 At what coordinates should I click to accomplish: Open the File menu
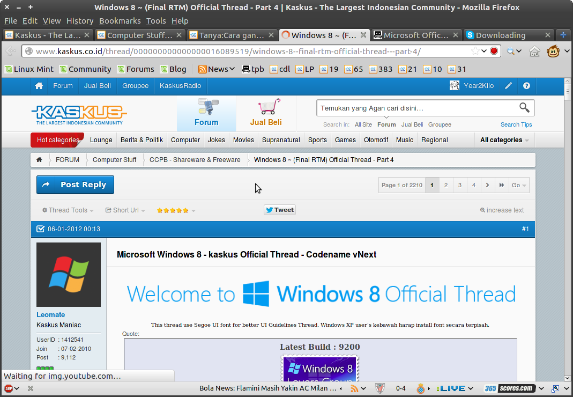11,21
